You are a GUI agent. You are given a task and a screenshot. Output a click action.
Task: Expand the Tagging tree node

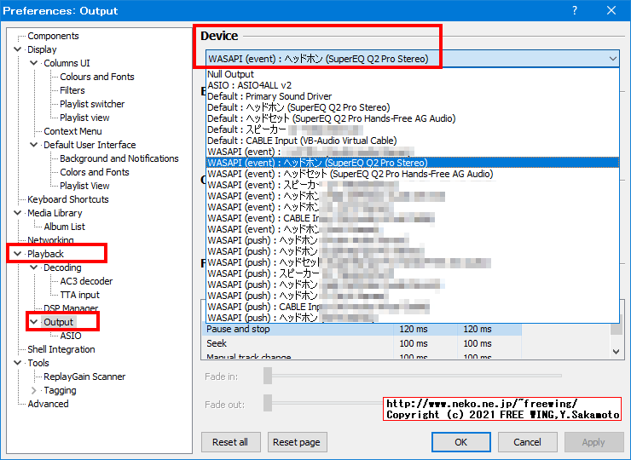34,390
